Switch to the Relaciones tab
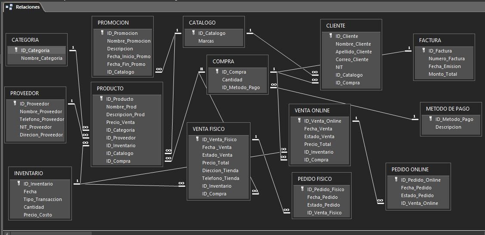This screenshot has width=485, height=235. coord(27,7)
